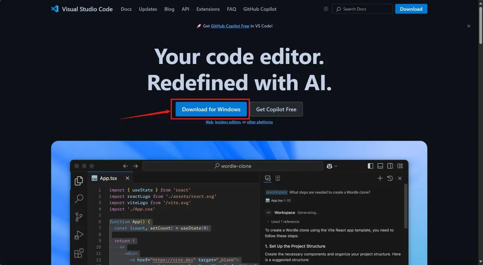Select the App.tsx editor tab
The height and width of the screenshot is (265, 483).
pyautogui.click(x=108, y=178)
